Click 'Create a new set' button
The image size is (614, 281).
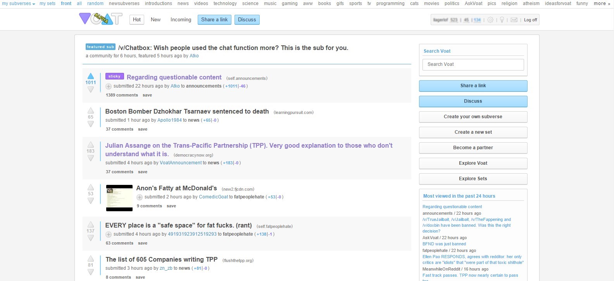473,132
